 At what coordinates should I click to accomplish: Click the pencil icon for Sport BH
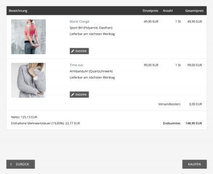(x=73, y=51)
